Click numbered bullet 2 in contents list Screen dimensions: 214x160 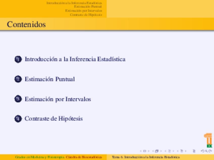pyautogui.click(x=18, y=79)
